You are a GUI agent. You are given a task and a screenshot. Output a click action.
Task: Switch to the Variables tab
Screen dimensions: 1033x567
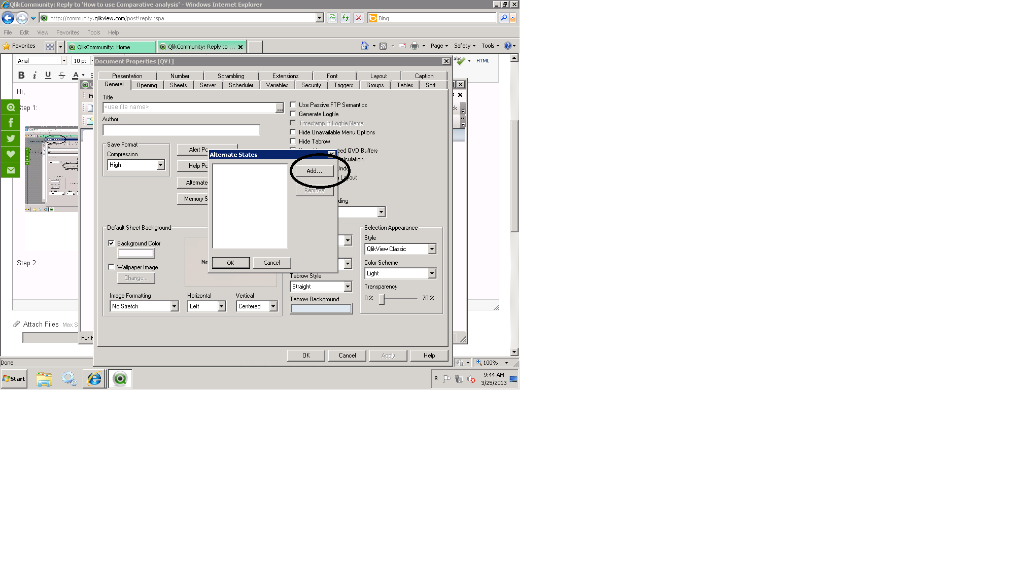point(277,85)
